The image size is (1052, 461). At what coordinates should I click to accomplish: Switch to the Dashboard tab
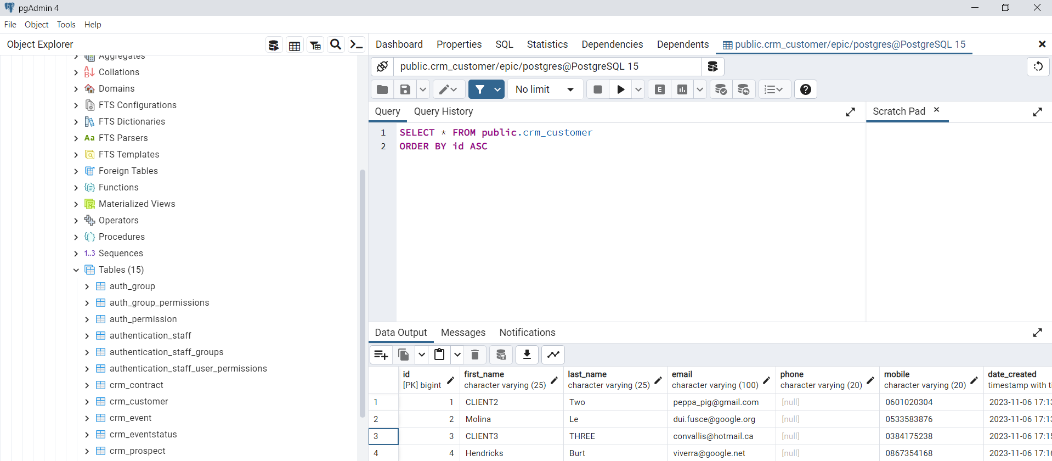[x=399, y=44]
